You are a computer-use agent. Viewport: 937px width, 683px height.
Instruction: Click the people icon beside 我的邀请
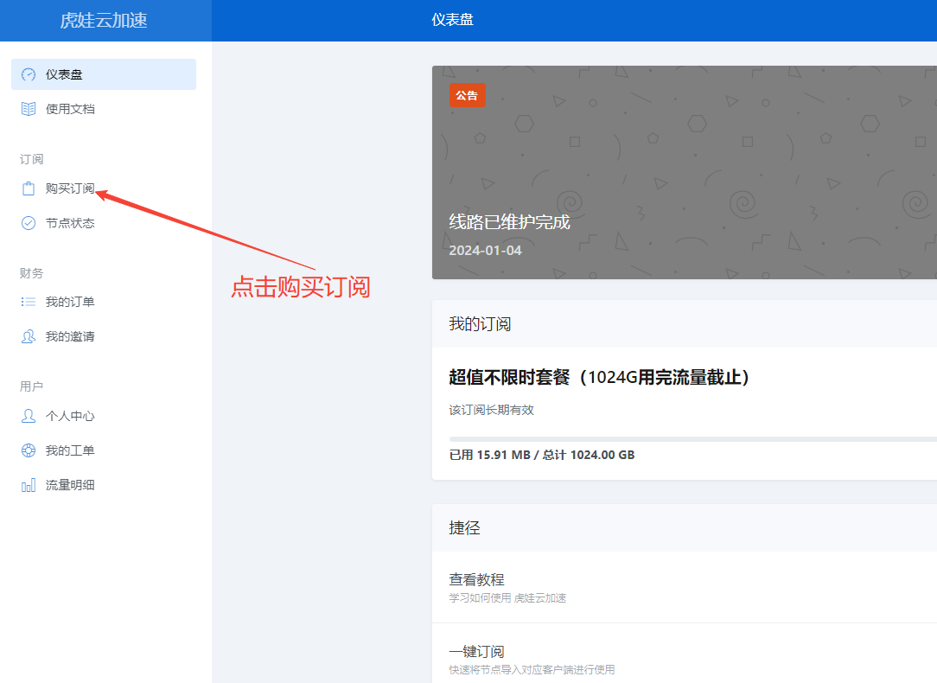[x=29, y=336]
